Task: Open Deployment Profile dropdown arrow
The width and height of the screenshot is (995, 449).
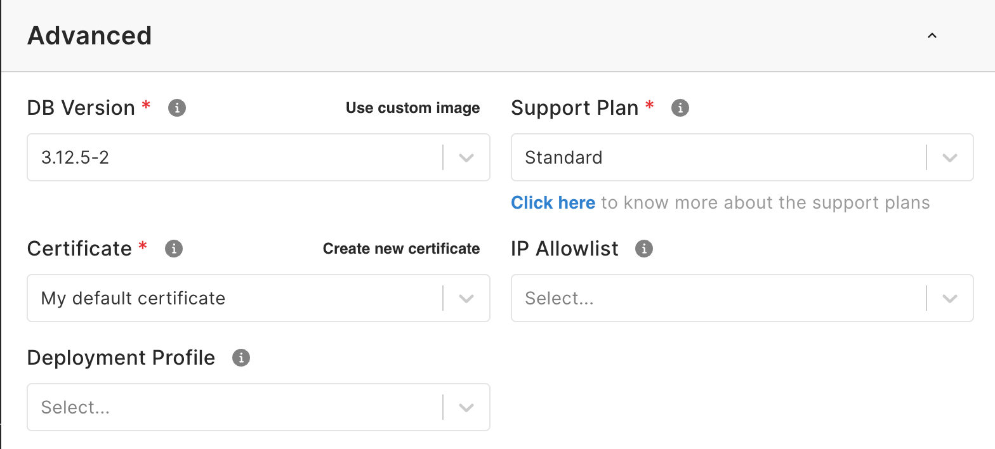Action: coord(466,407)
